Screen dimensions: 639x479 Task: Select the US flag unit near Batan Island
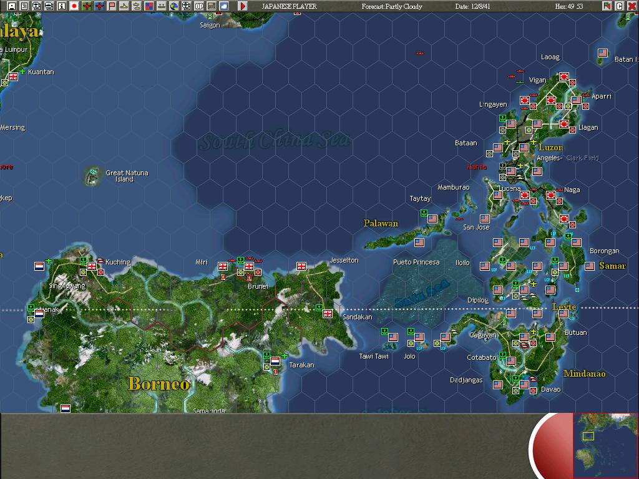[603, 53]
